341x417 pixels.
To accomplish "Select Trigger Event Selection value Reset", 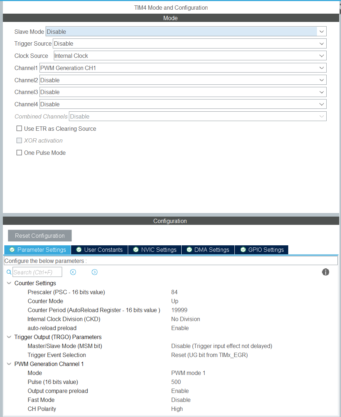I will pos(209,355).
